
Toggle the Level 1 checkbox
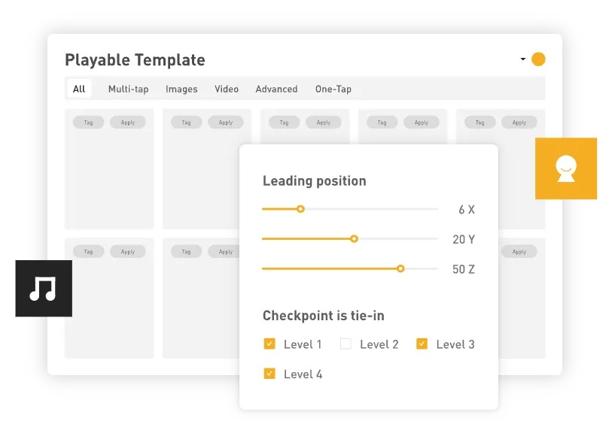[x=269, y=344]
